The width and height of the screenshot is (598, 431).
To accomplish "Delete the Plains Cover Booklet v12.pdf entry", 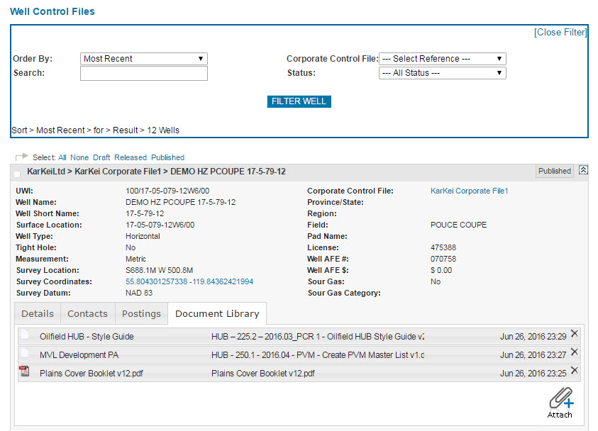I will coord(574,371).
